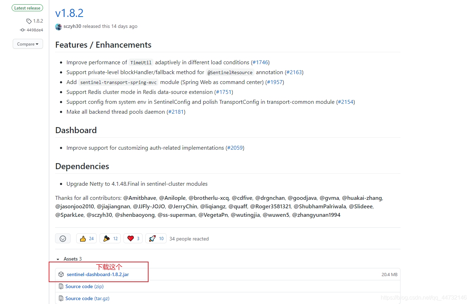This screenshot has height=304, width=470.
Task: Download Source code (zip)
Action: coord(84,286)
